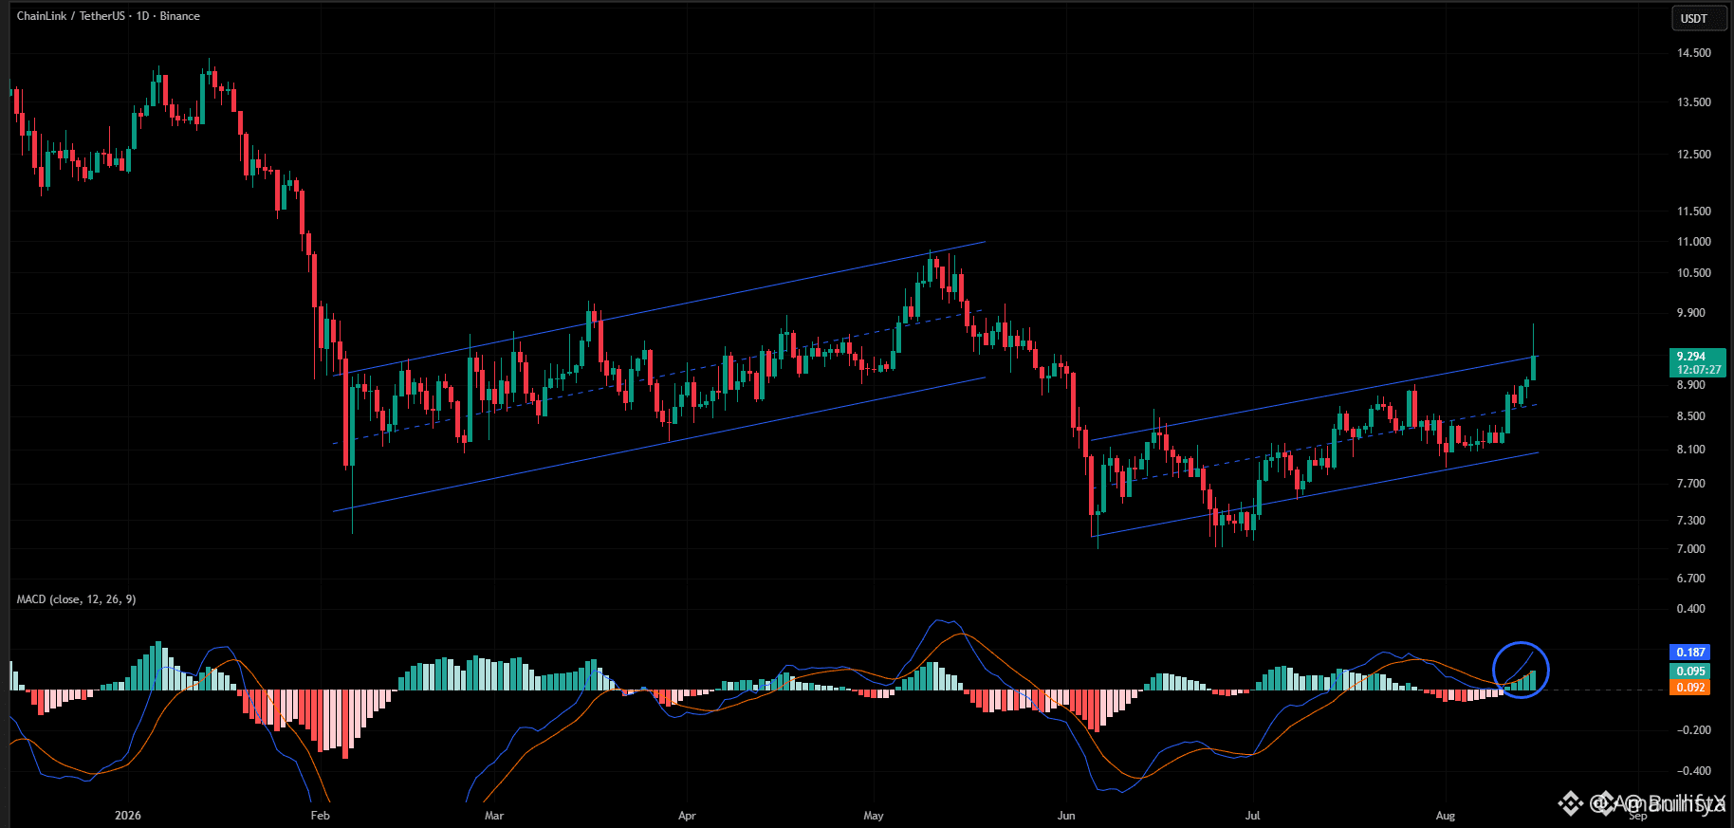This screenshot has width=1734, height=828.
Task: Click the 11.500 price axis label
Action: pos(1694,212)
